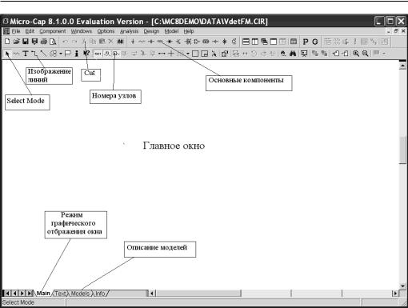The height and width of the screenshot is (308, 408).
Task: Switch to the Info page tab
Action: [100, 294]
